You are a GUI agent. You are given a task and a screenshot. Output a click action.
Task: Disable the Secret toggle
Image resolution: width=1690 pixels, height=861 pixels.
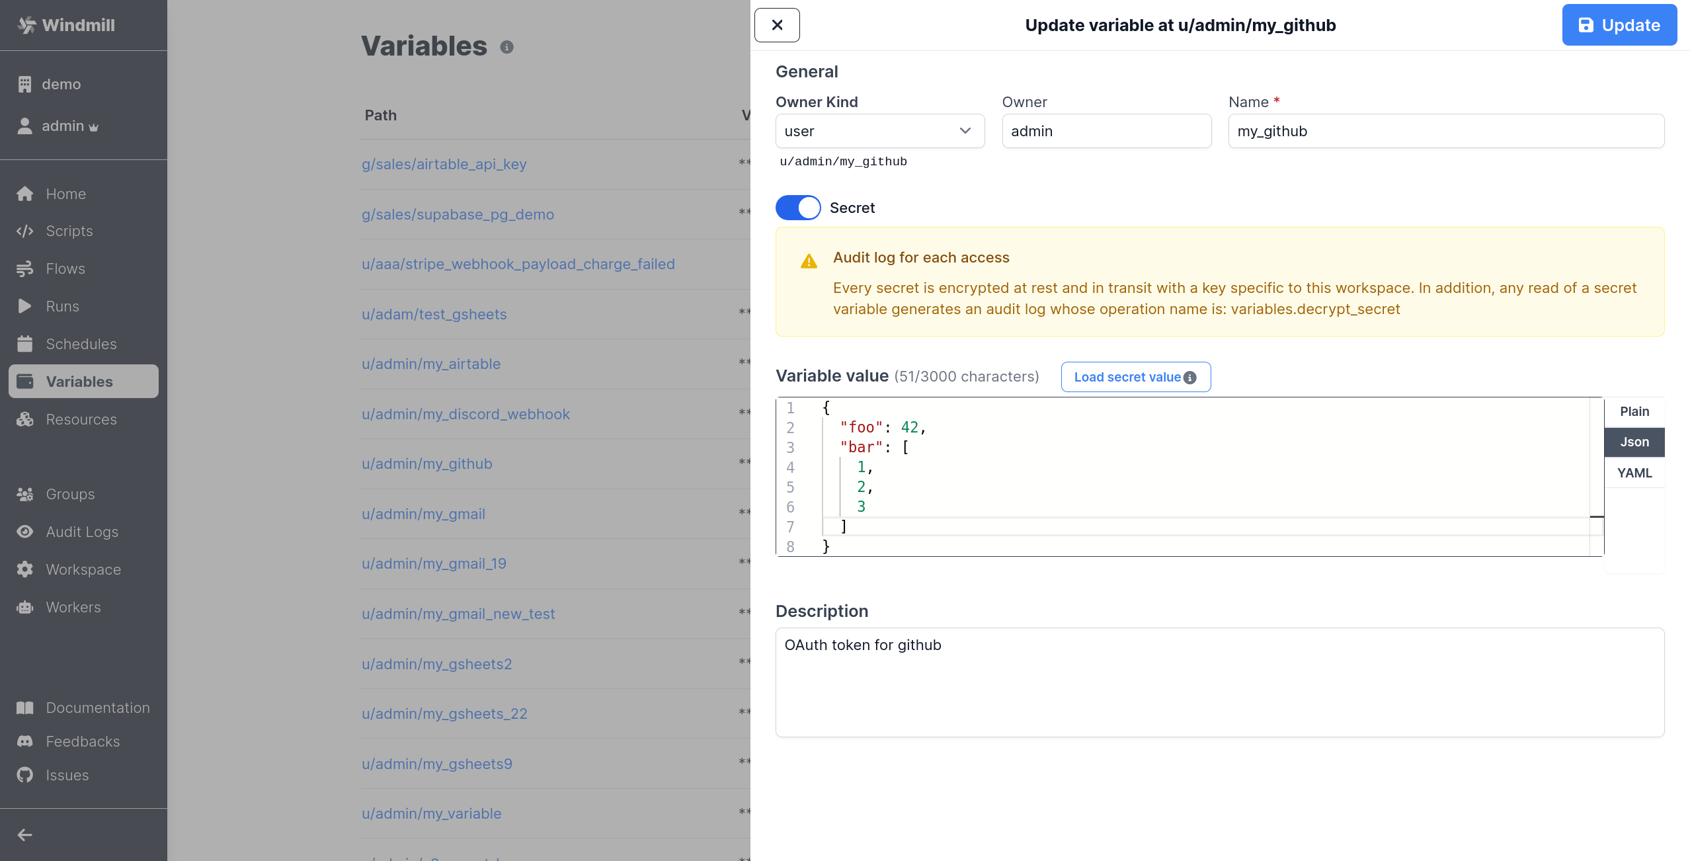[797, 207]
